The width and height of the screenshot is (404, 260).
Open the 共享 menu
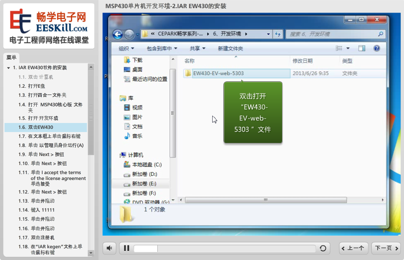(197, 48)
